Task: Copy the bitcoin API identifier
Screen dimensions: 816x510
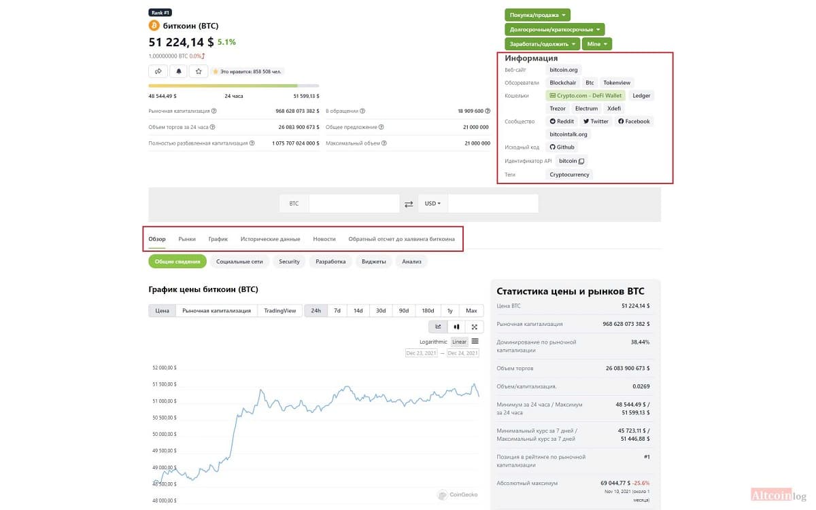Action: point(581,161)
